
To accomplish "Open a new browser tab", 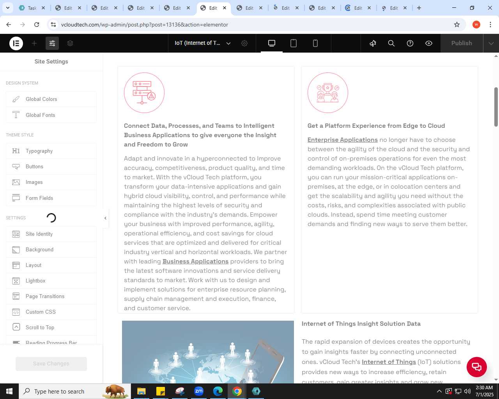I will click(419, 8).
